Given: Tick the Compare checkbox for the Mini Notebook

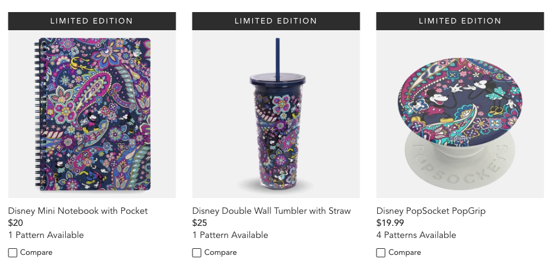Looking at the screenshot, I should coord(13,252).
